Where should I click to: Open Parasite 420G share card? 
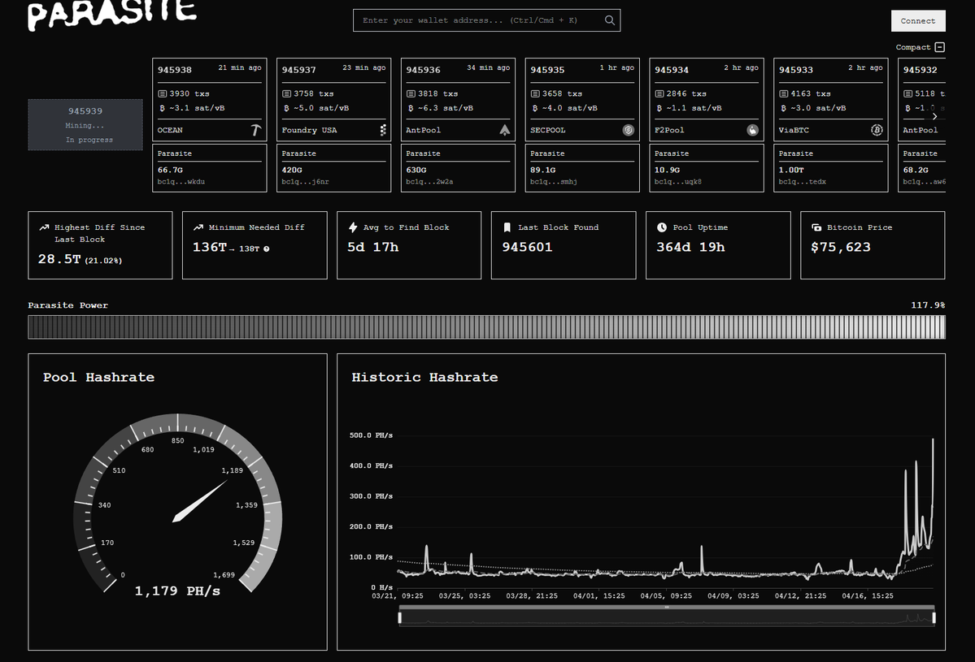(x=334, y=167)
